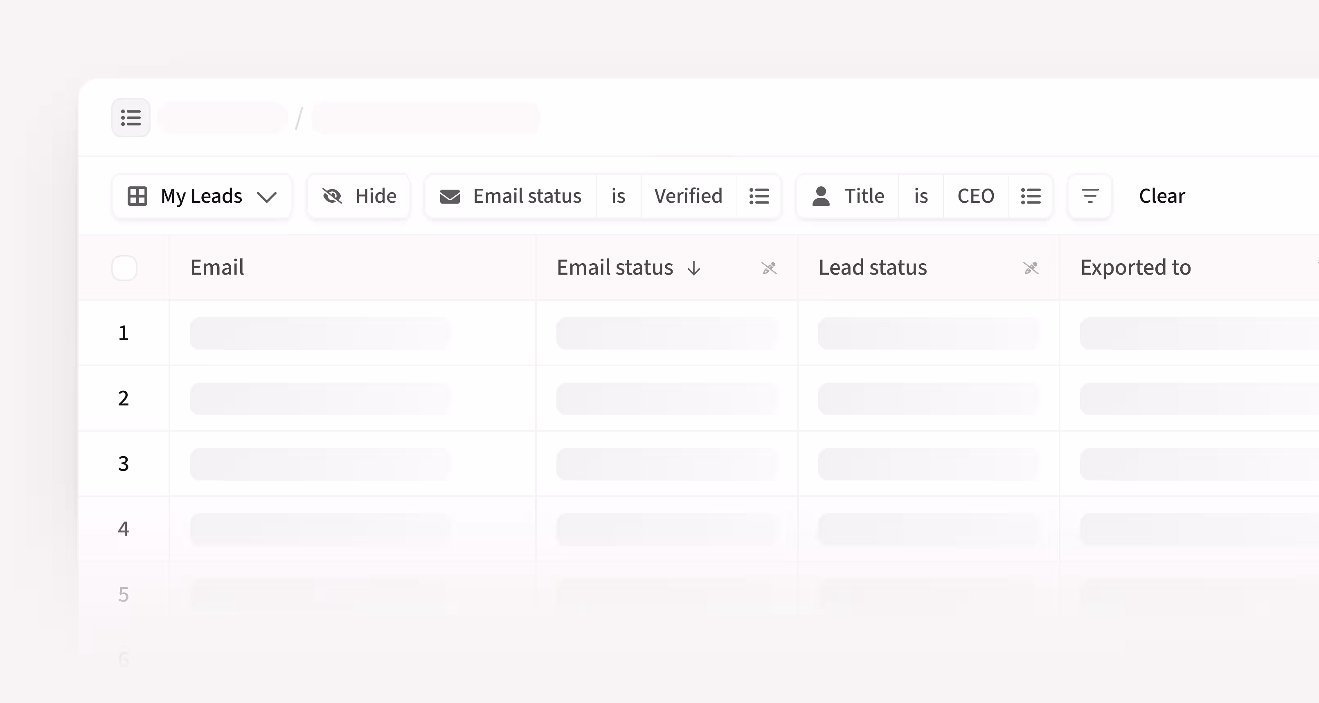Select row number 4

[124, 529]
